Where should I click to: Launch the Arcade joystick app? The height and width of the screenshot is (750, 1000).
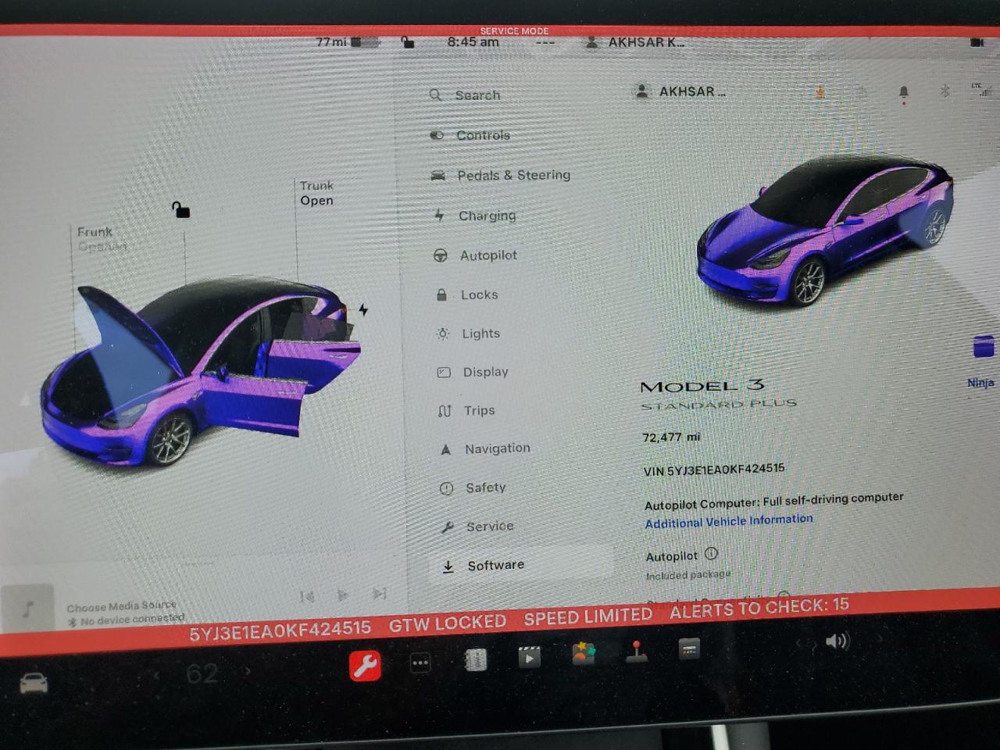(x=637, y=651)
